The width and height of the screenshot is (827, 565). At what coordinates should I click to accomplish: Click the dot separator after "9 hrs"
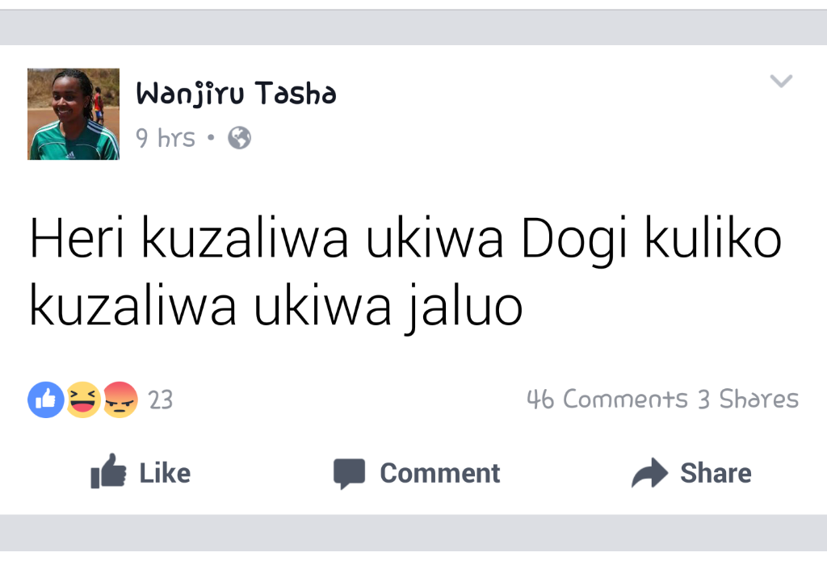(211, 138)
